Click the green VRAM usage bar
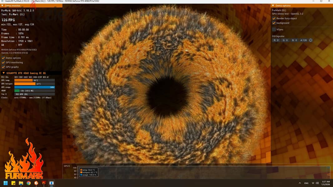 (17, 90)
